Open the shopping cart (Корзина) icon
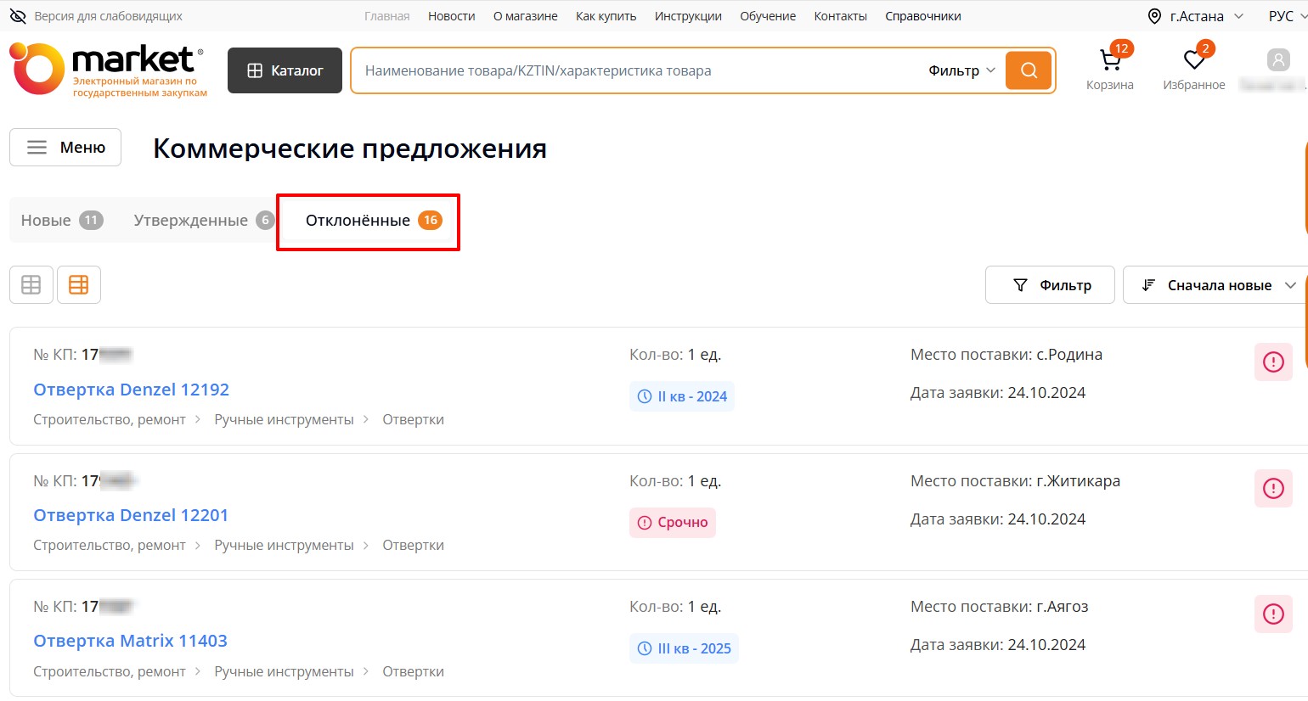Viewport: 1308px width, 701px height. point(1110,61)
